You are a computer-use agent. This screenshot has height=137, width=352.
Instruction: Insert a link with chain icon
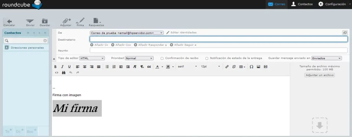[x=227, y=67]
